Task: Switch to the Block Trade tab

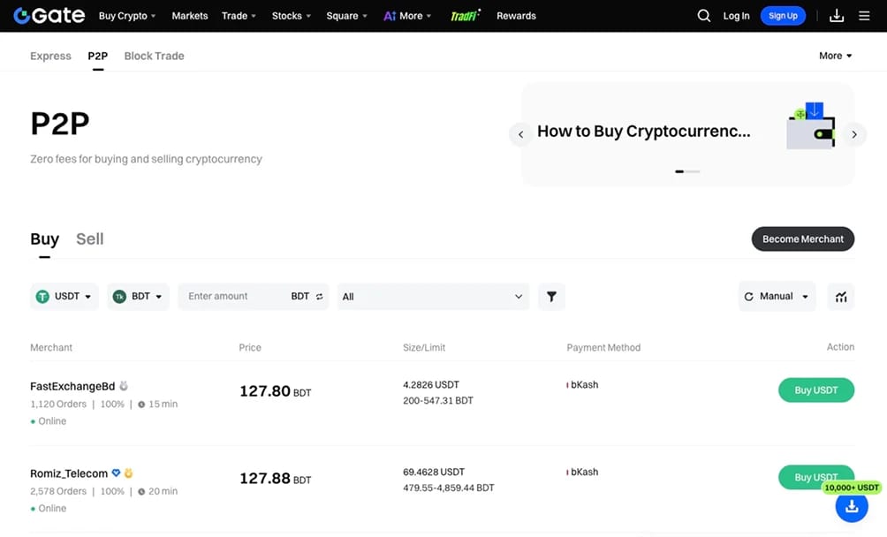Action: [154, 56]
